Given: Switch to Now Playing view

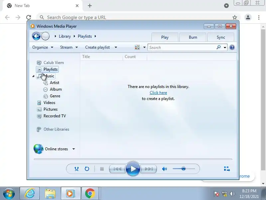Looking at the screenshot, I should pyautogui.click(x=227, y=169).
